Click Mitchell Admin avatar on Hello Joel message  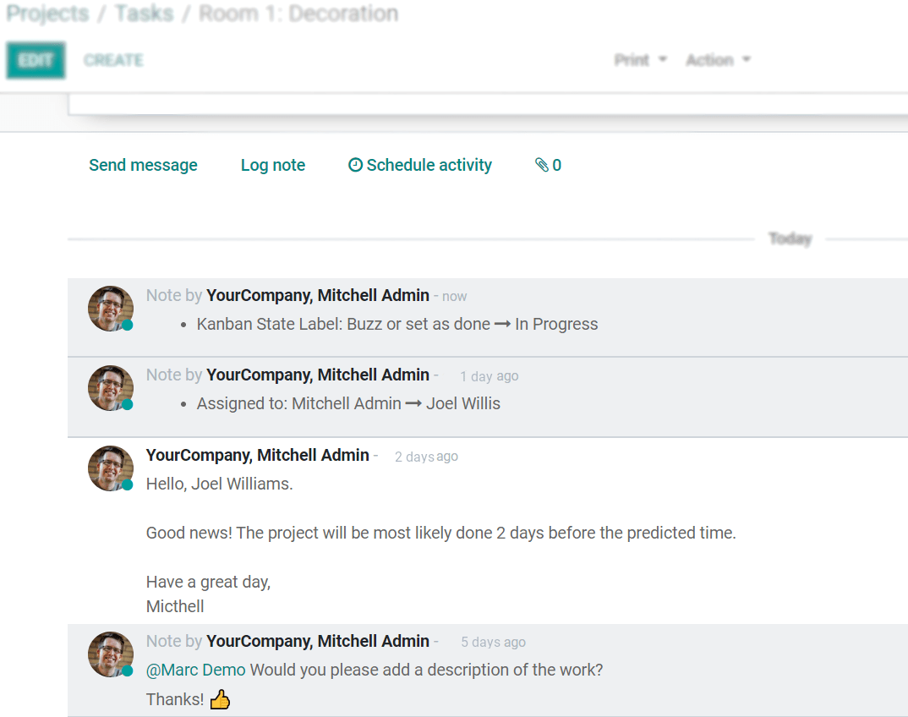pyautogui.click(x=111, y=468)
